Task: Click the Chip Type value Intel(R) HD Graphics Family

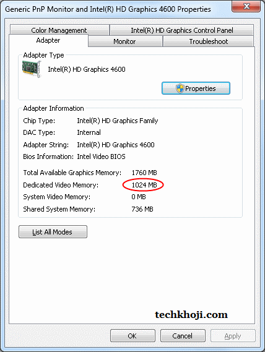Action: tap(117, 121)
